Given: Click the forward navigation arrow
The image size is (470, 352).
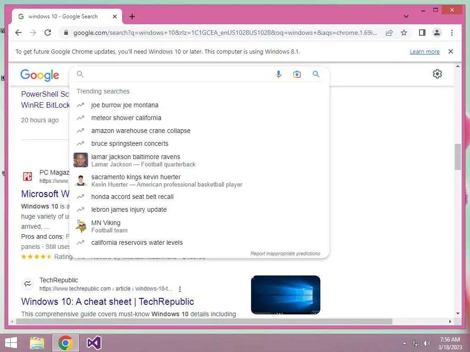Looking at the screenshot, I should click(33, 33).
